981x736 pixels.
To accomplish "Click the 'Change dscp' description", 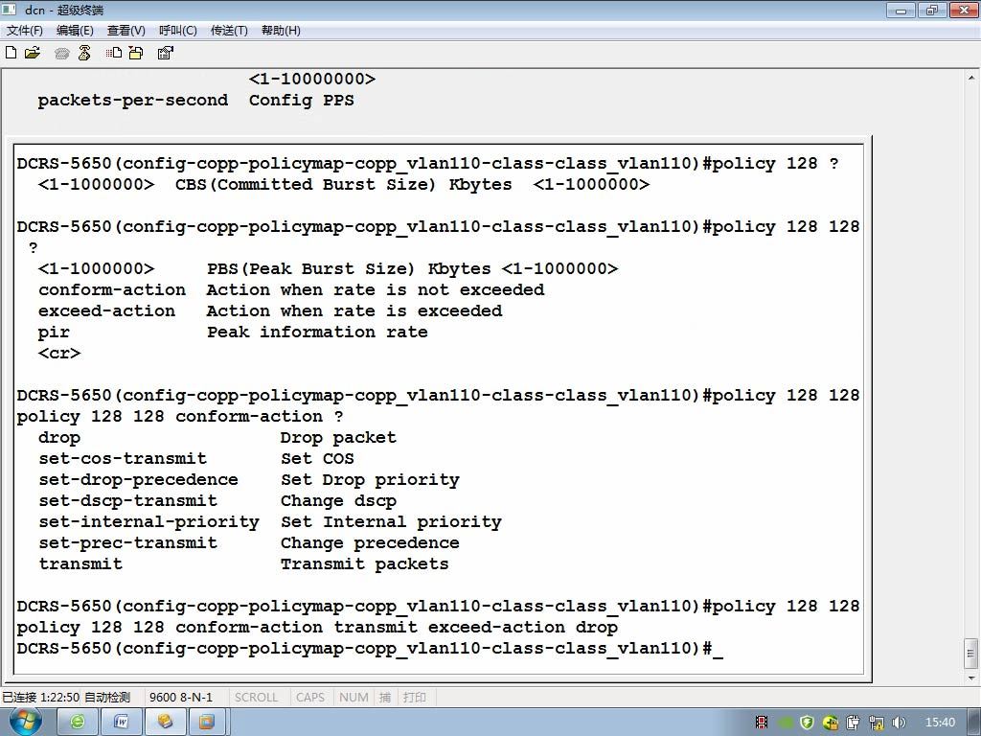I will point(338,501).
